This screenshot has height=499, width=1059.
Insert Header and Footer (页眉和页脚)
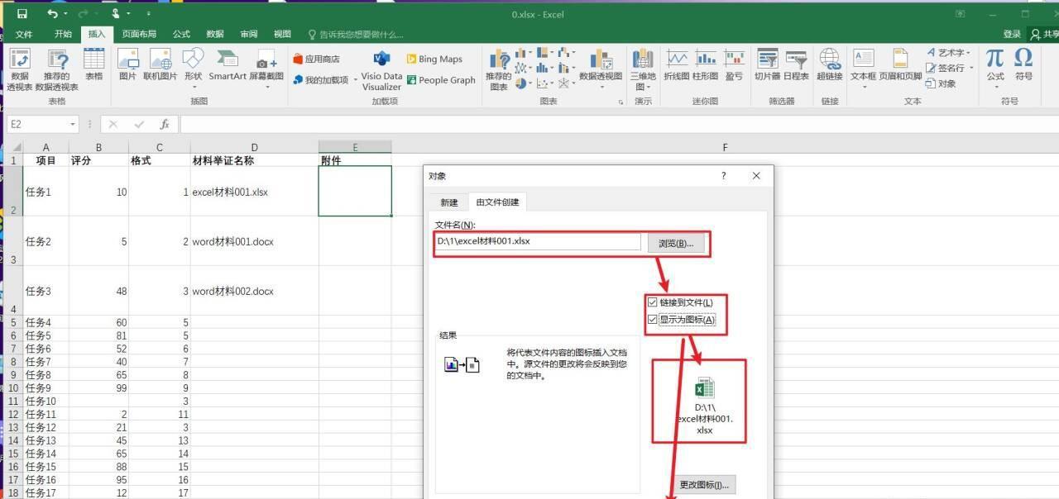tap(900, 65)
